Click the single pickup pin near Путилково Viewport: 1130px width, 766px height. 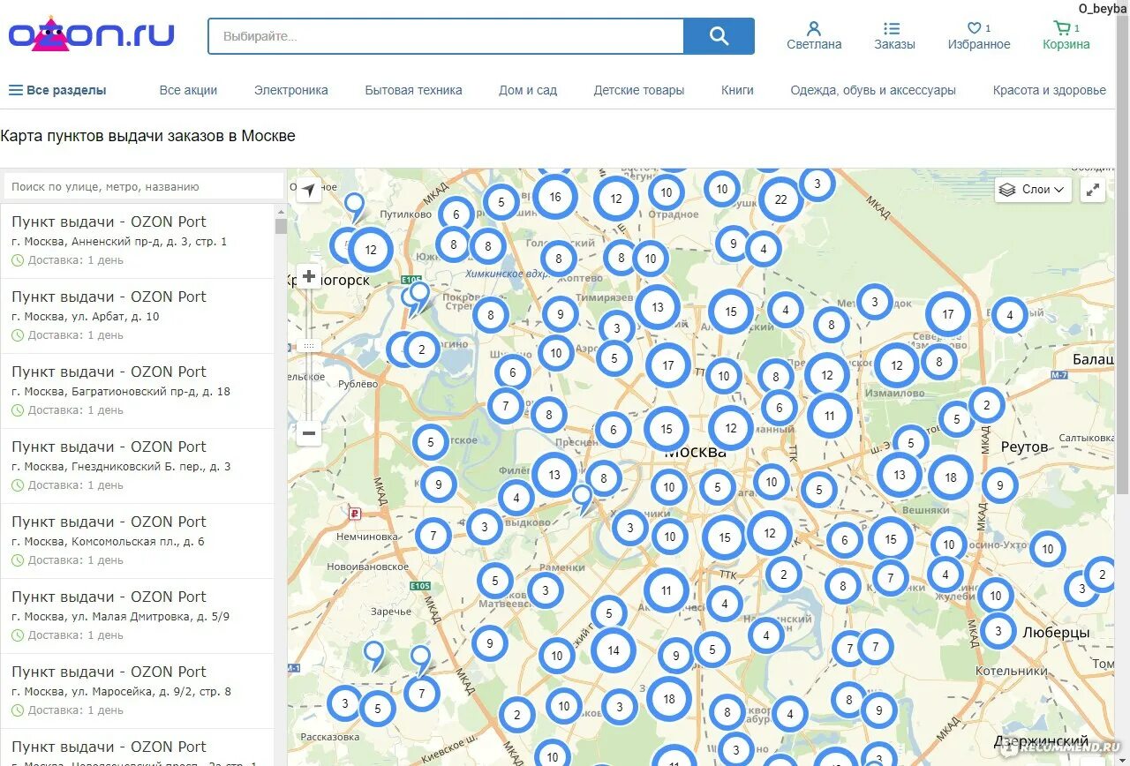click(x=354, y=208)
